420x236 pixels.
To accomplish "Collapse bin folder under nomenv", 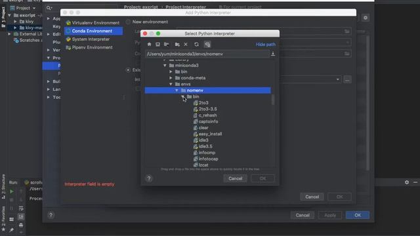I will (182, 96).
